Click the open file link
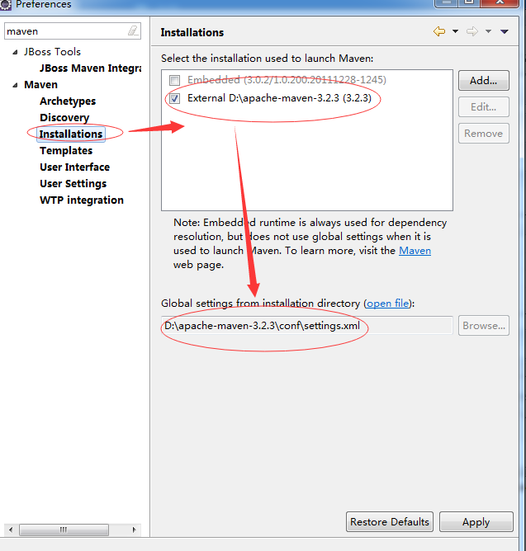Image resolution: width=526 pixels, height=551 pixels. (388, 304)
